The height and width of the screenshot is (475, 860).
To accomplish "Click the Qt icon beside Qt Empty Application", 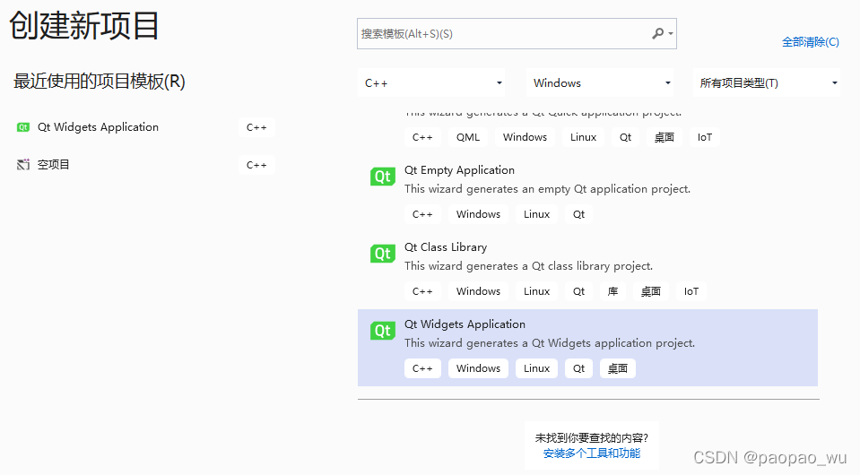I will tap(382, 177).
